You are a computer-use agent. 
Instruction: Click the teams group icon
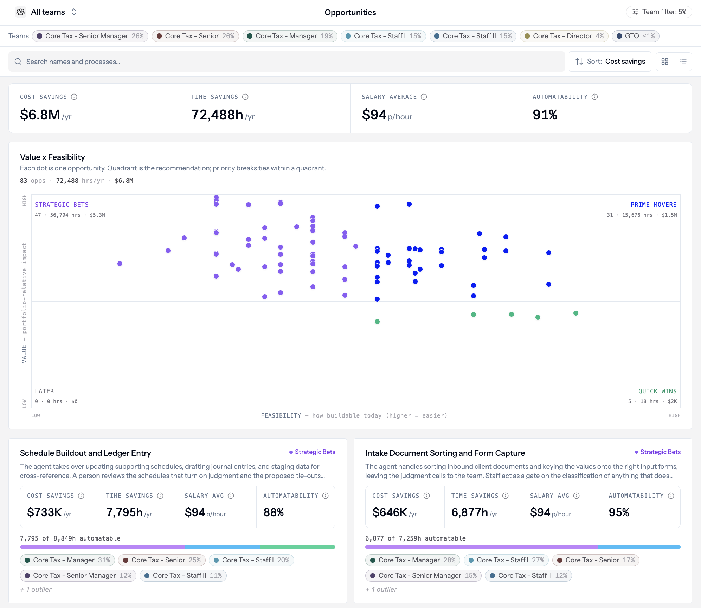(x=21, y=12)
